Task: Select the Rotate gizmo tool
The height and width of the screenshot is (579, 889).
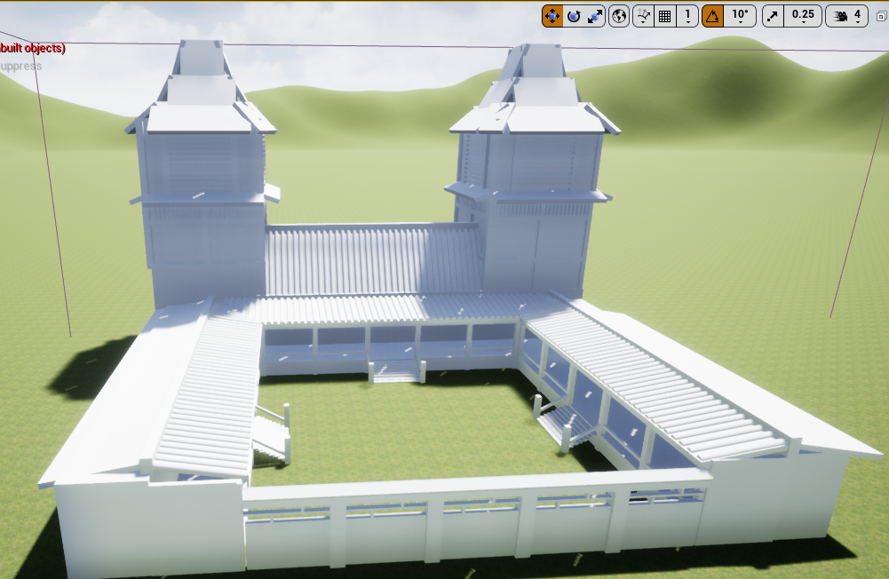Action: 574,16
